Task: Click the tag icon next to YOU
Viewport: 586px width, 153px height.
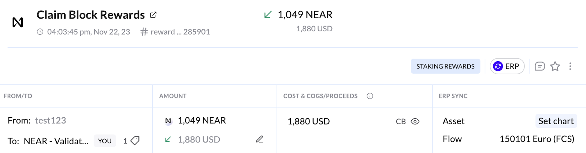Action: tap(135, 141)
